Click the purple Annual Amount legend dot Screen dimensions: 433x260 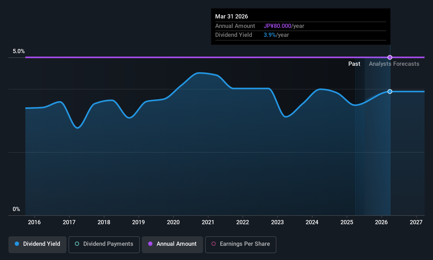click(150, 244)
